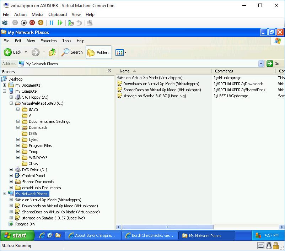285x251 pixels.
Task: Select Downloads on Virtual Xp Mode list item
Action: 161,84
